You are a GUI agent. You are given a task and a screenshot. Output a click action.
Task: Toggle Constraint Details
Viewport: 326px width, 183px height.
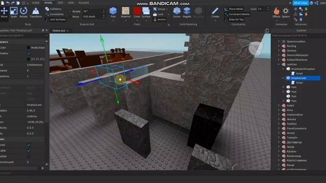[x=237, y=14]
